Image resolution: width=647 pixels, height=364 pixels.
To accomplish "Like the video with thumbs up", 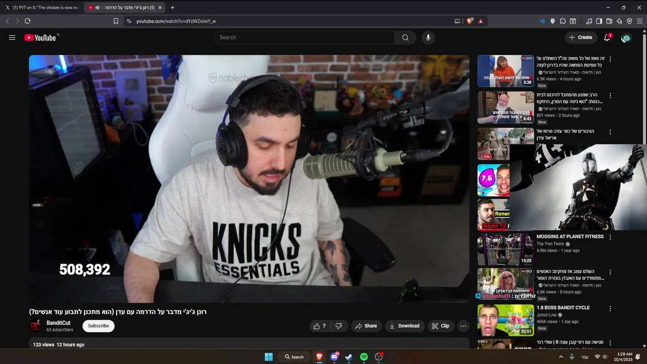I will point(319,326).
